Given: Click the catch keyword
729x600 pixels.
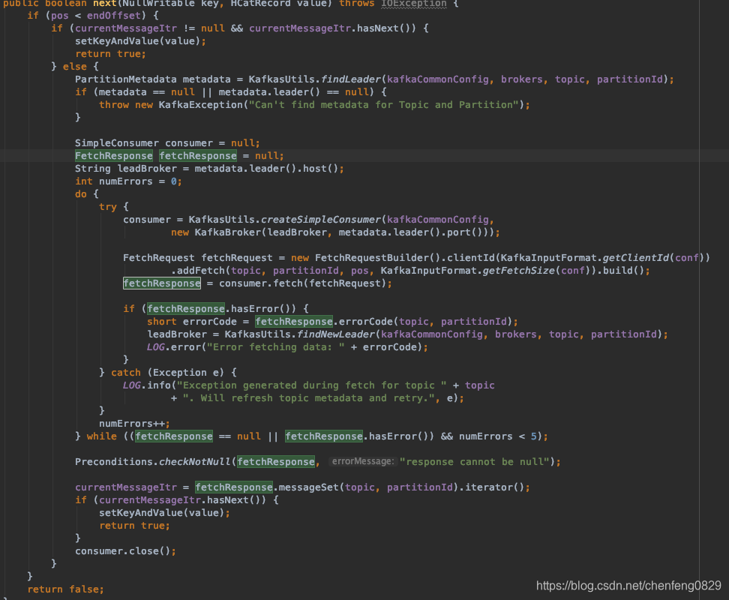Looking at the screenshot, I should pyautogui.click(x=125, y=372).
